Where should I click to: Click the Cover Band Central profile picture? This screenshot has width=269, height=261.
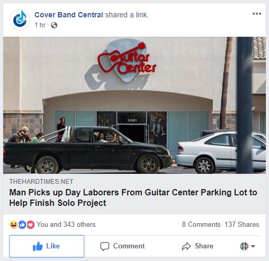pyautogui.click(x=20, y=20)
